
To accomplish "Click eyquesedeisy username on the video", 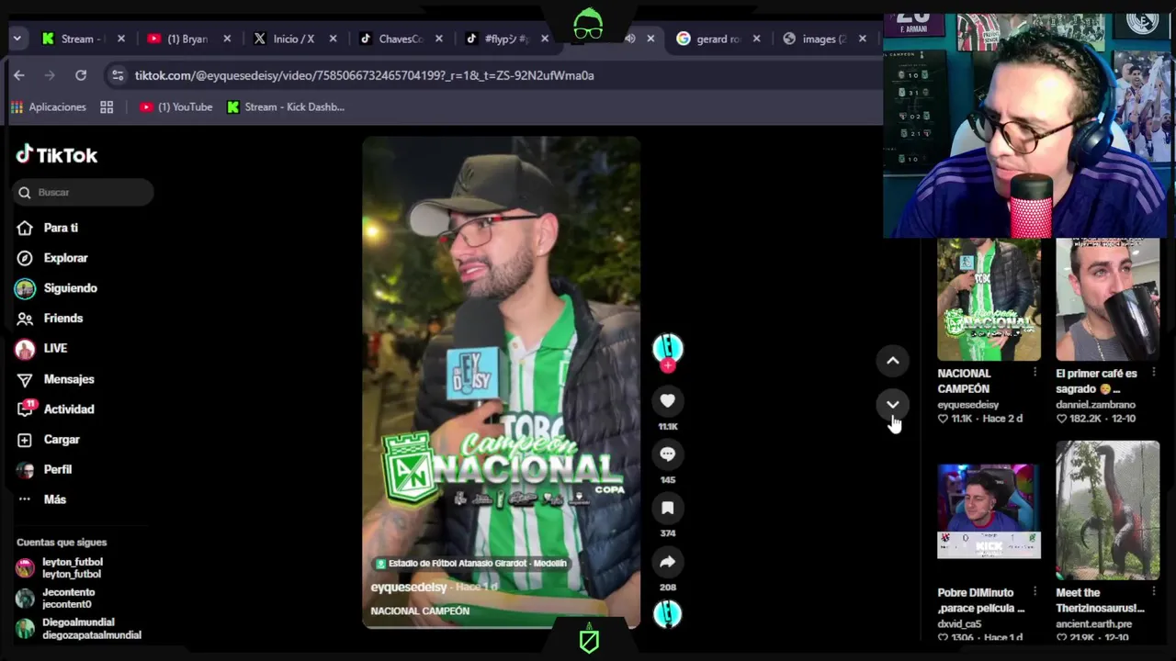I will pyautogui.click(x=408, y=587).
